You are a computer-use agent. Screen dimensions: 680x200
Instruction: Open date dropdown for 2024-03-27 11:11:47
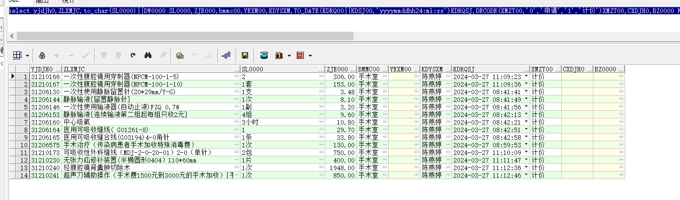(x=527, y=160)
